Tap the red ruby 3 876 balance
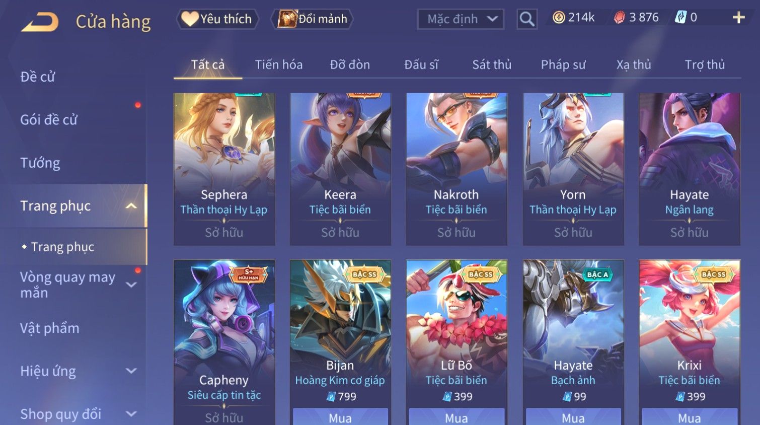Image resolution: width=760 pixels, height=425 pixels. tap(636, 18)
